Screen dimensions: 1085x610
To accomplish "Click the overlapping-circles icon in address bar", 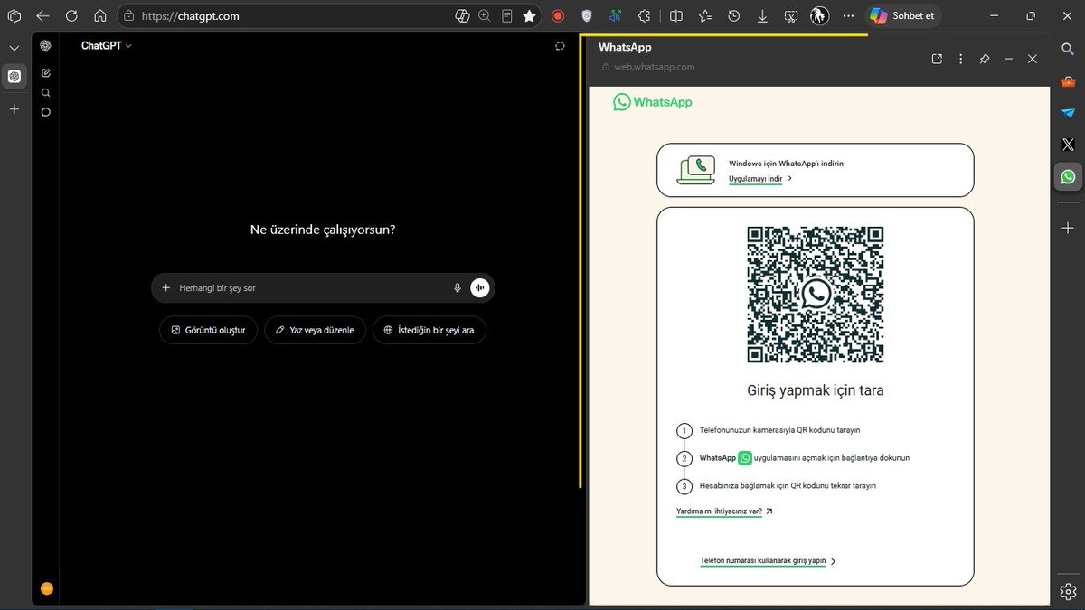I will 462,15.
